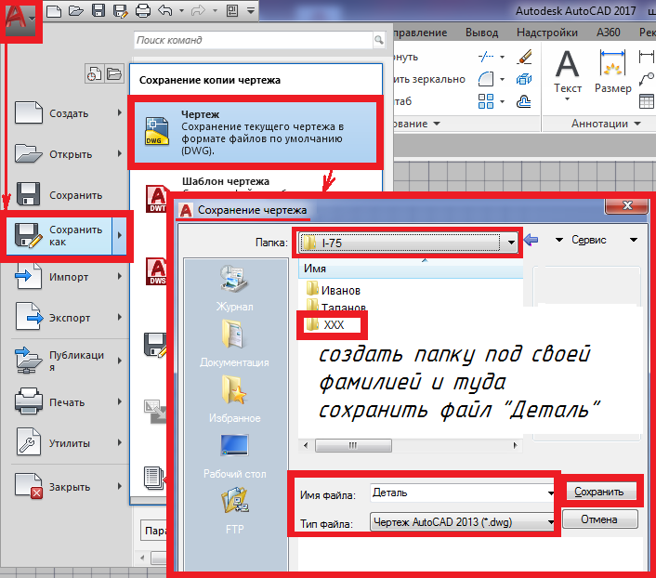
Task: Choose Сохранить как in application menu
Action: 65,236
